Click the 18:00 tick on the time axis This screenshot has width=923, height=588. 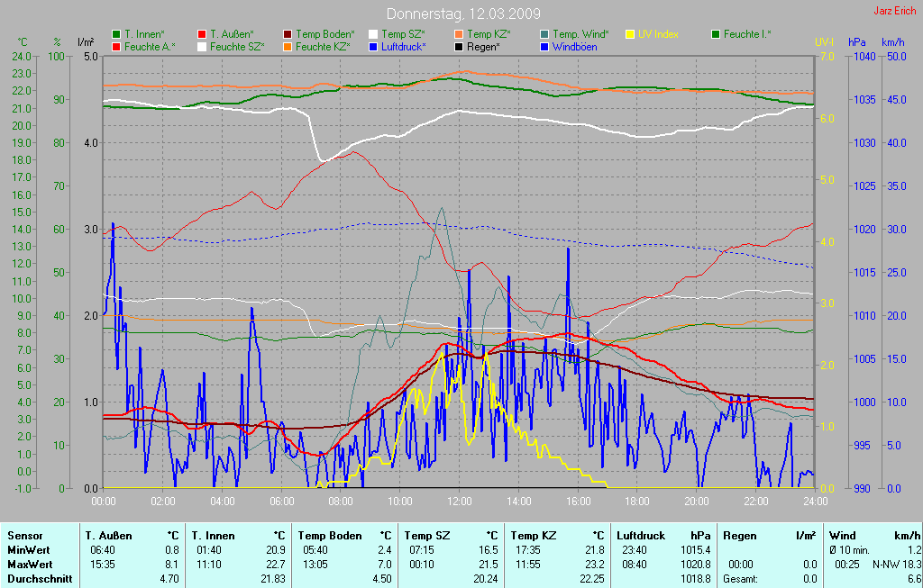[x=637, y=502]
